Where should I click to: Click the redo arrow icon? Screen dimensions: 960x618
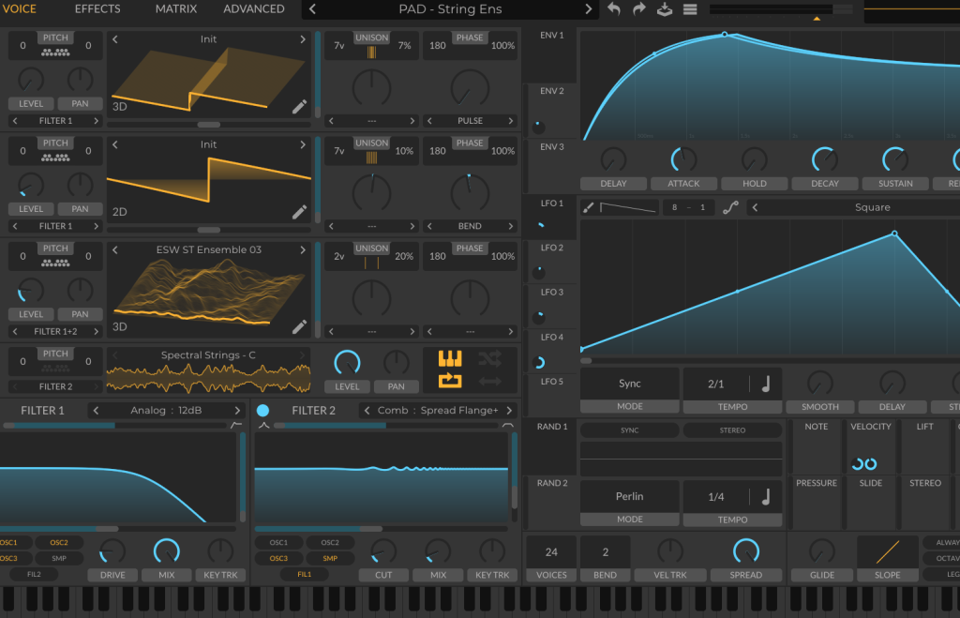click(x=639, y=9)
